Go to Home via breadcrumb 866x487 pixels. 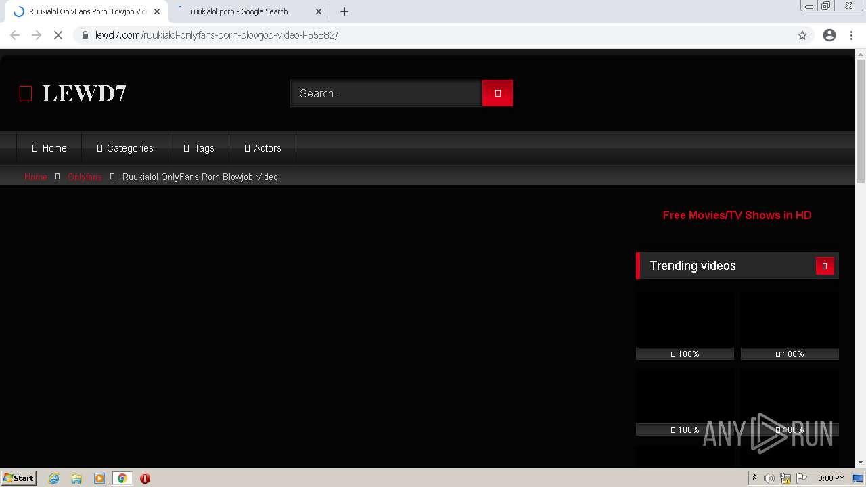pos(36,177)
